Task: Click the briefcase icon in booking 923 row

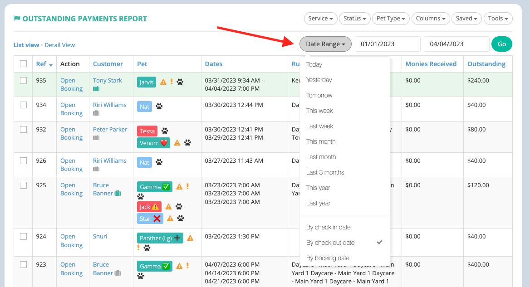Action: coord(118,273)
